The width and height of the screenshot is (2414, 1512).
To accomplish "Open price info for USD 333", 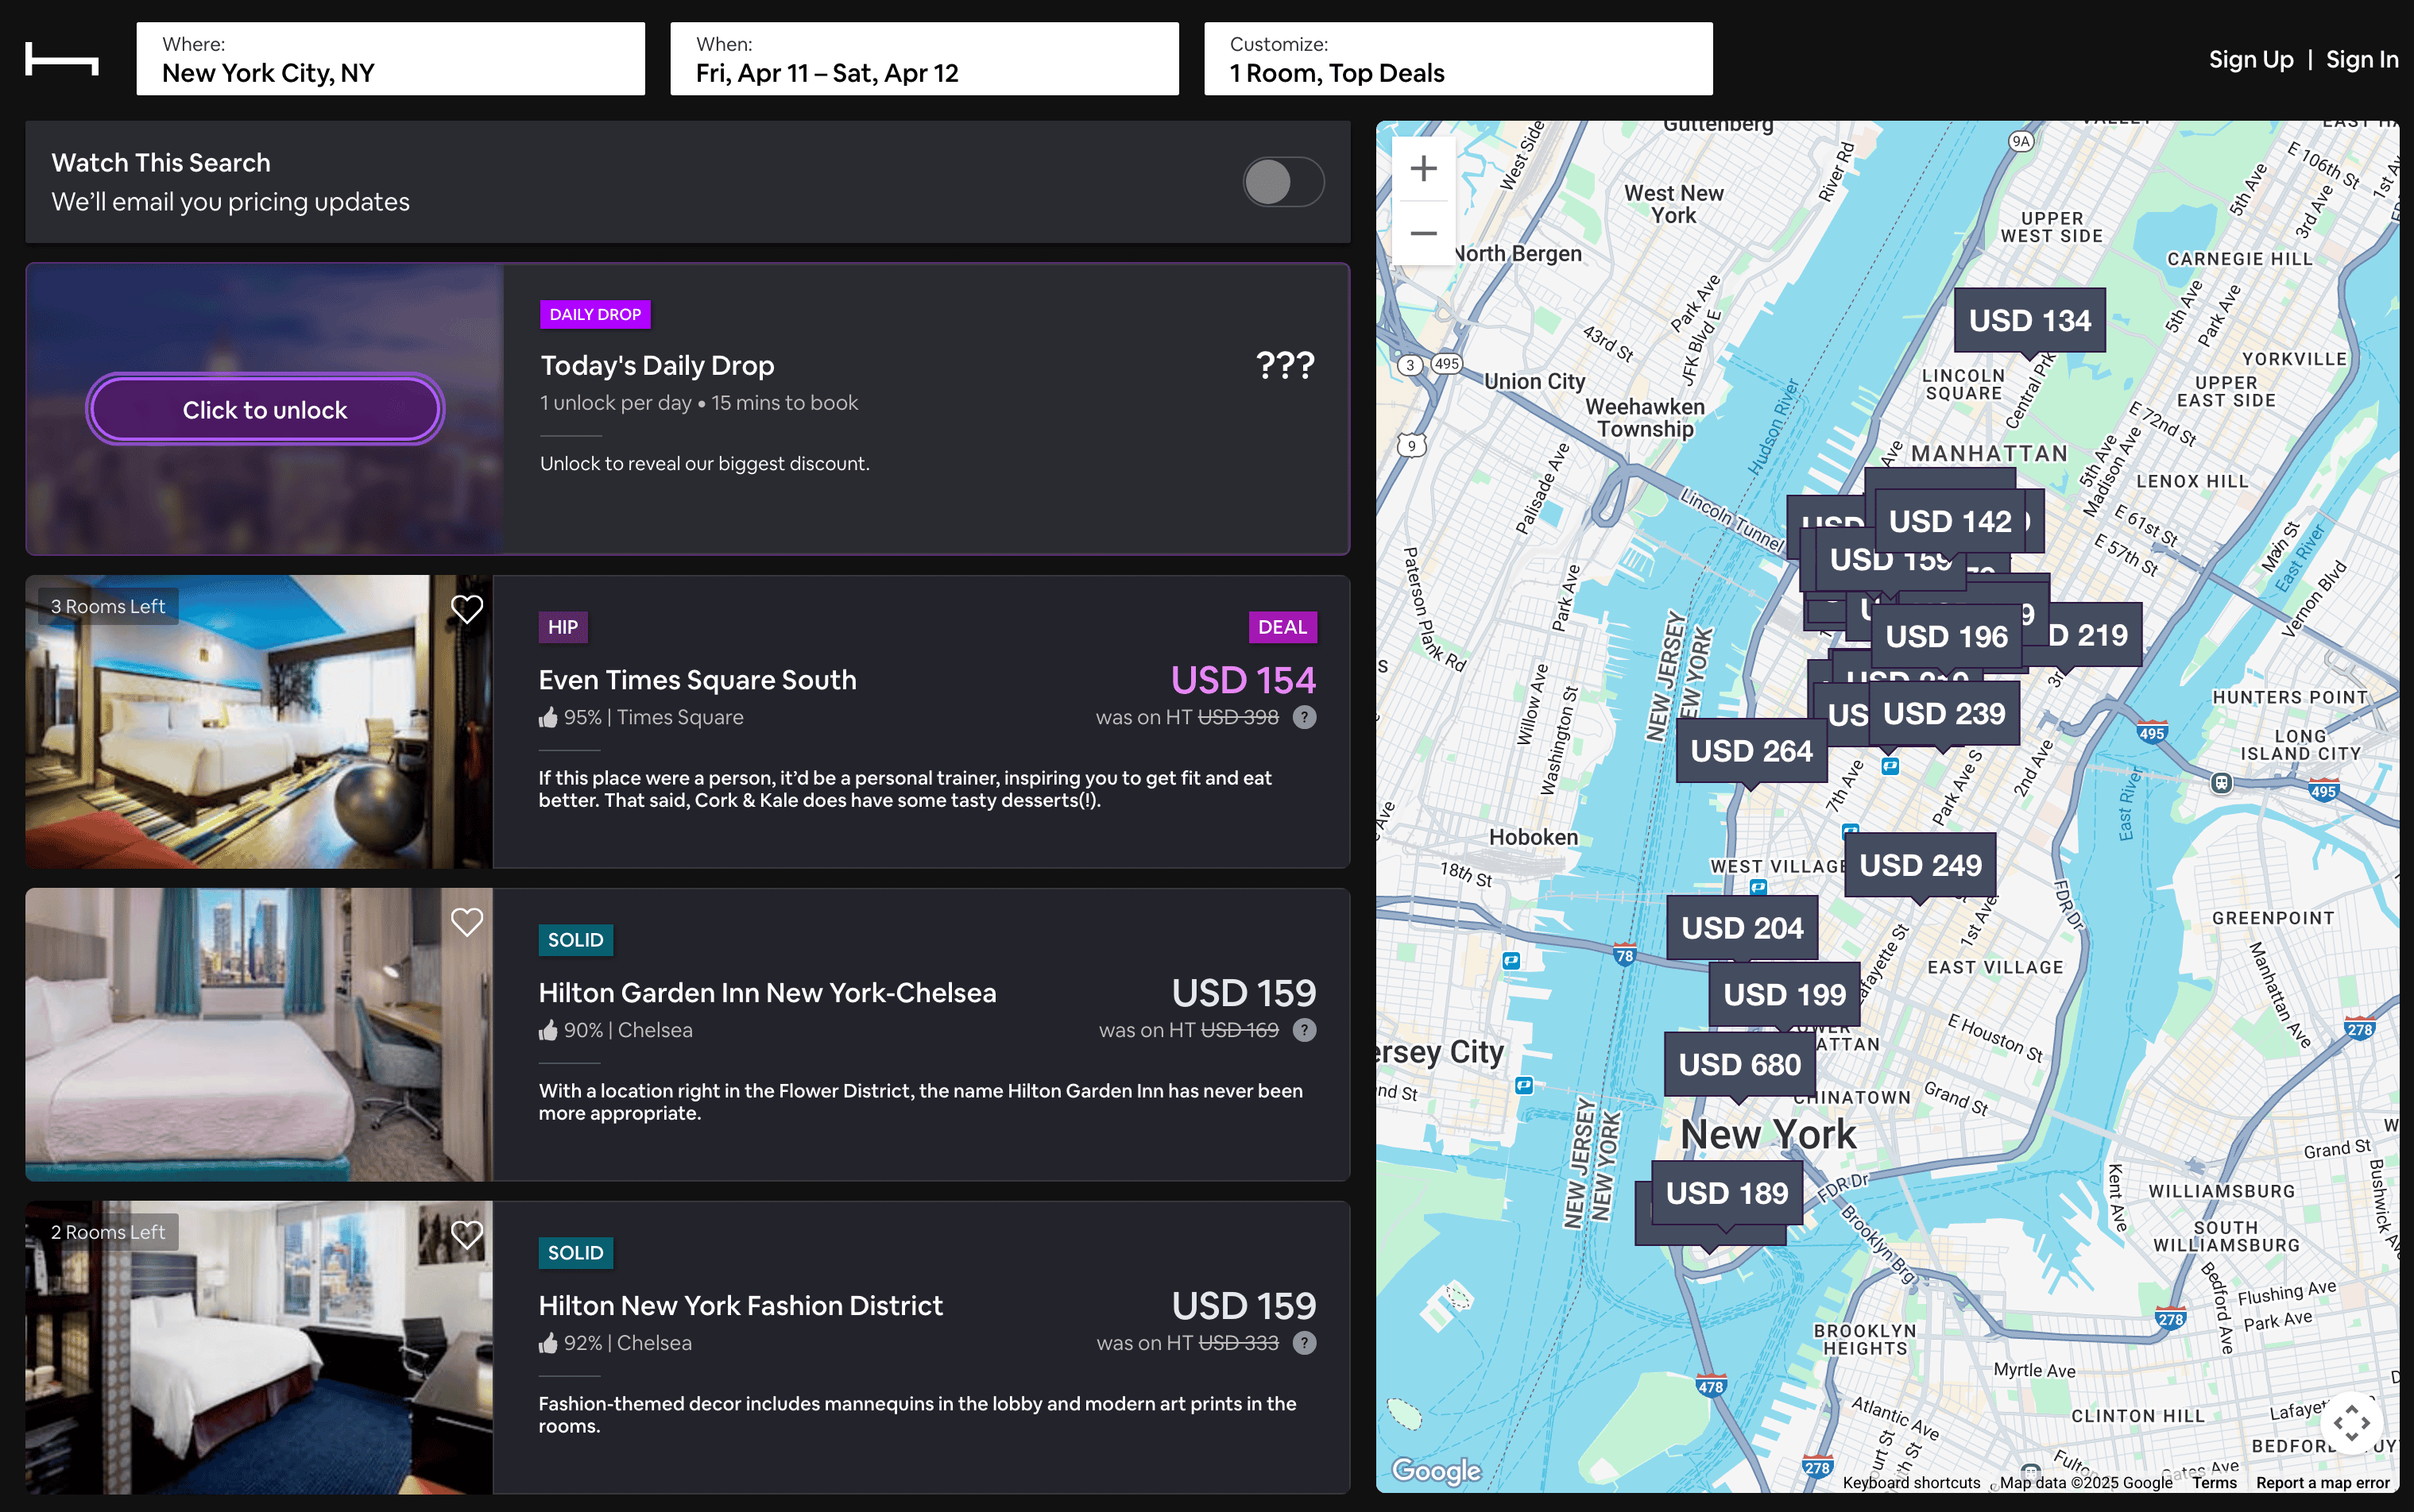I will coord(1303,1343).
